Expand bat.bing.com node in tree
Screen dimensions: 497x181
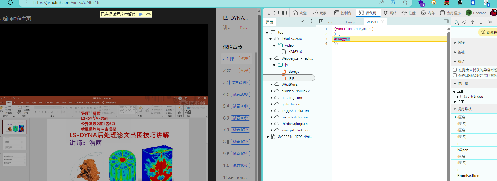point(271,98)
